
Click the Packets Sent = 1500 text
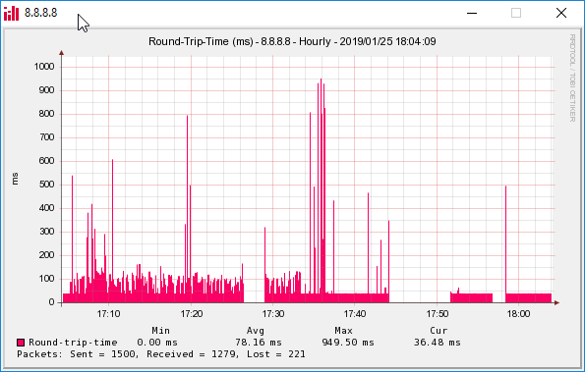[x=77, y=354]
